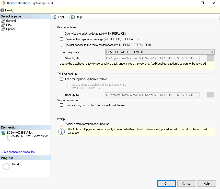Open the Recovery state dropdown

coord(160,52)
